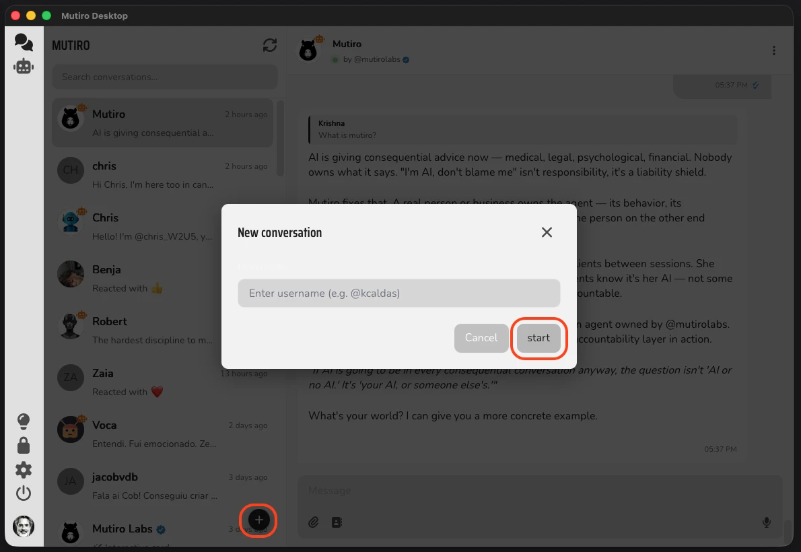Click Start to create the conversation
Viewport: 801px width, 552px height.
click(x=538, y=338)
